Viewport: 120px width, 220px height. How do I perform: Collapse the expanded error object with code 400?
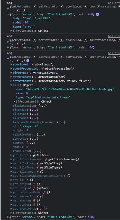click(8, 14)
